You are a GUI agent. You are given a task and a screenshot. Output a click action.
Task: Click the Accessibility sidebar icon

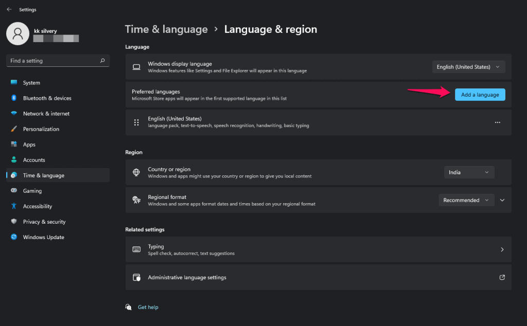coord(14,206)
